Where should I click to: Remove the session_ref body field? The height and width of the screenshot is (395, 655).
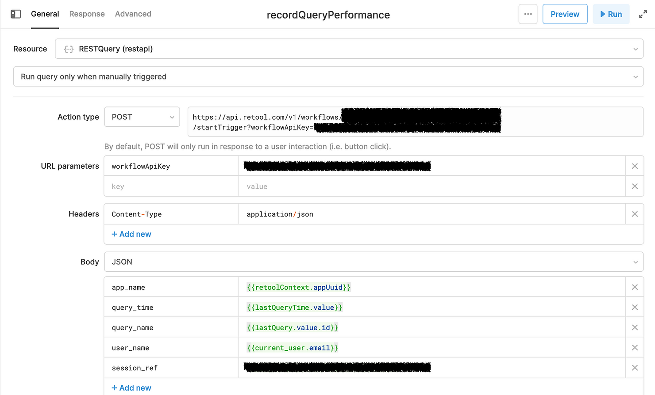635,368
